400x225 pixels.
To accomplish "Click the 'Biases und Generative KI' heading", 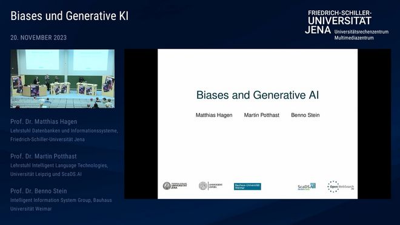I will coord(69,16).
